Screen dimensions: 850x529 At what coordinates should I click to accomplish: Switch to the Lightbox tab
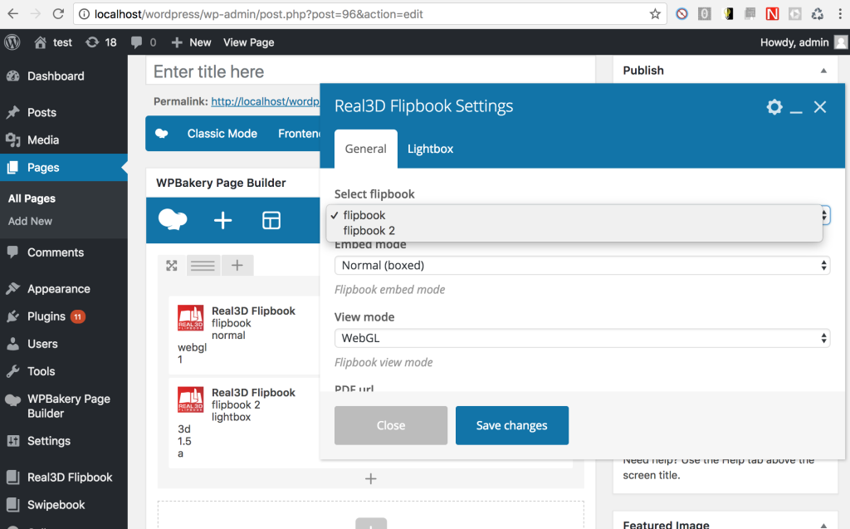tap(430, 149)
